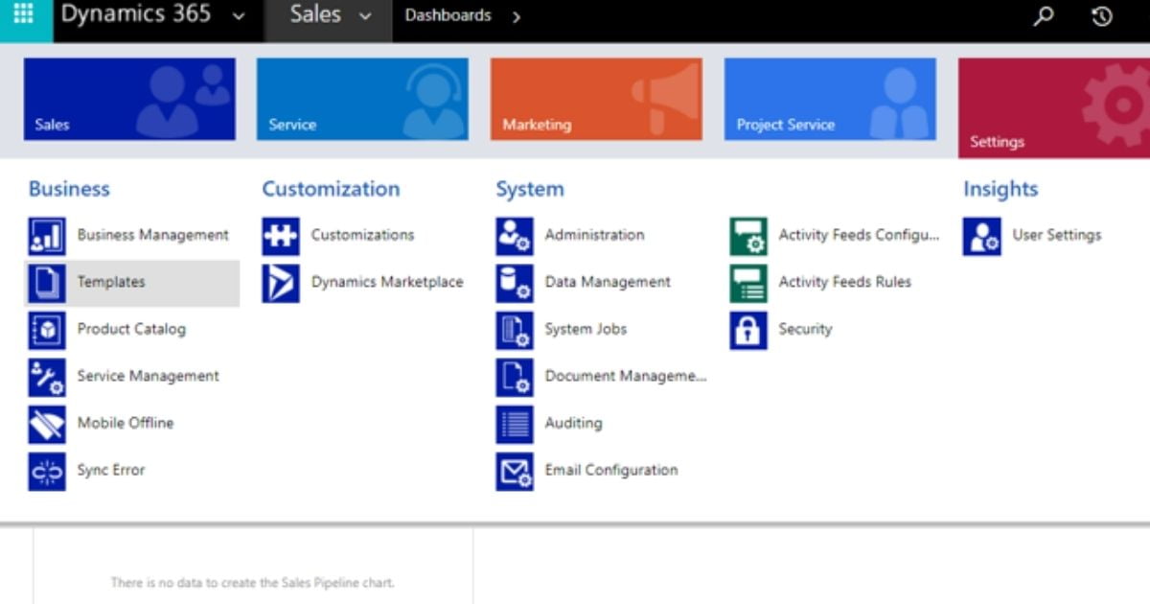Click the Security lock icon

click(x=748, y=330)
